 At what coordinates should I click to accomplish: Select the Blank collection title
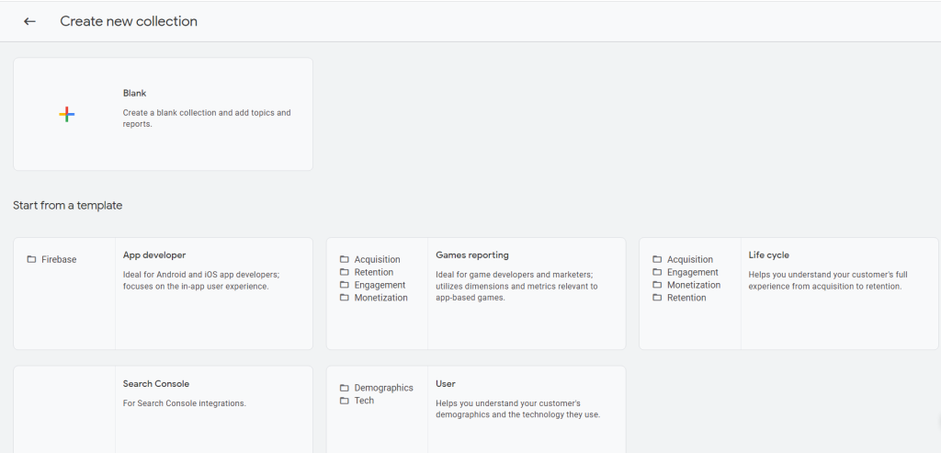135,94
